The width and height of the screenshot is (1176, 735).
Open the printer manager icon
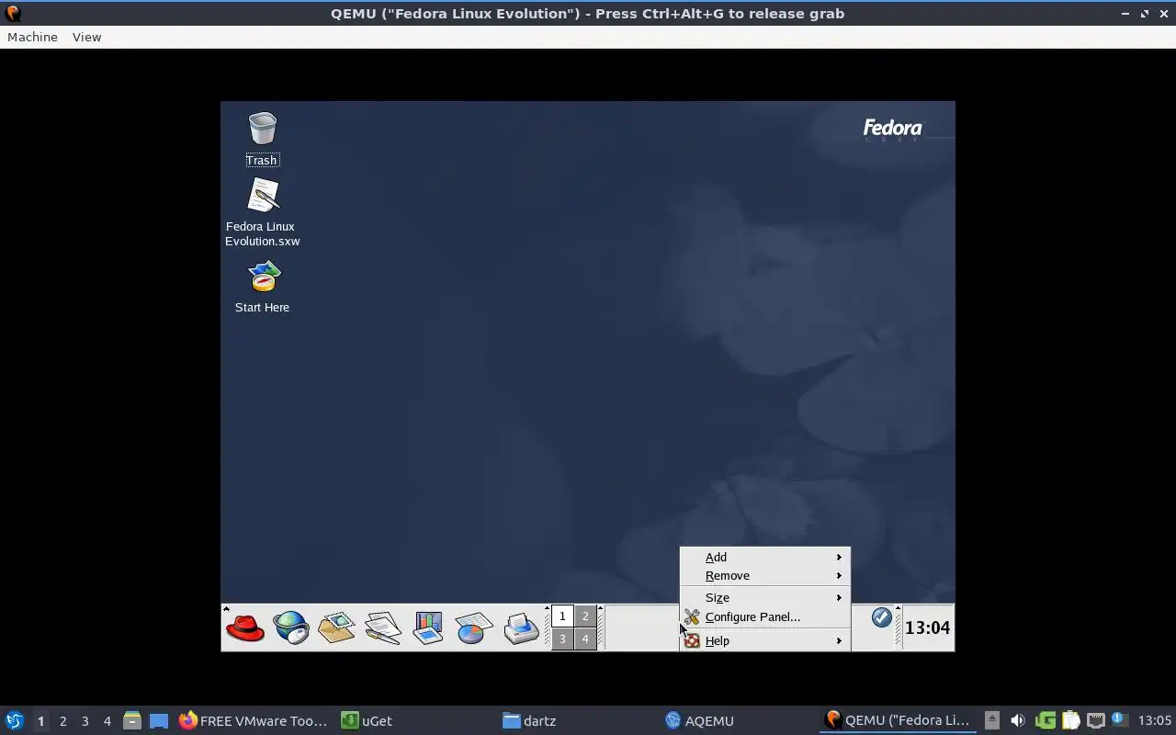521,628
